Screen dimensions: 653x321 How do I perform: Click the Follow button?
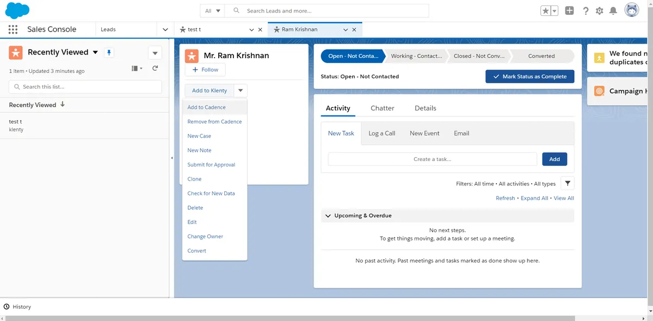tap(205, 70)
